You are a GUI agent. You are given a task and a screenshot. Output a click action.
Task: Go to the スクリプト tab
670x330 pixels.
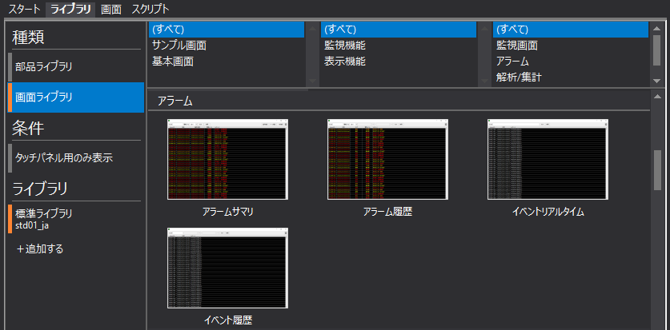(150, 9)
